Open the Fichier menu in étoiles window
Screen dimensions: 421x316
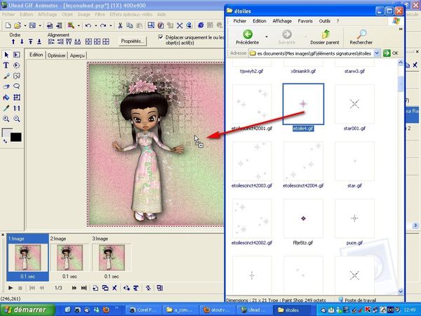coord(239,21)
